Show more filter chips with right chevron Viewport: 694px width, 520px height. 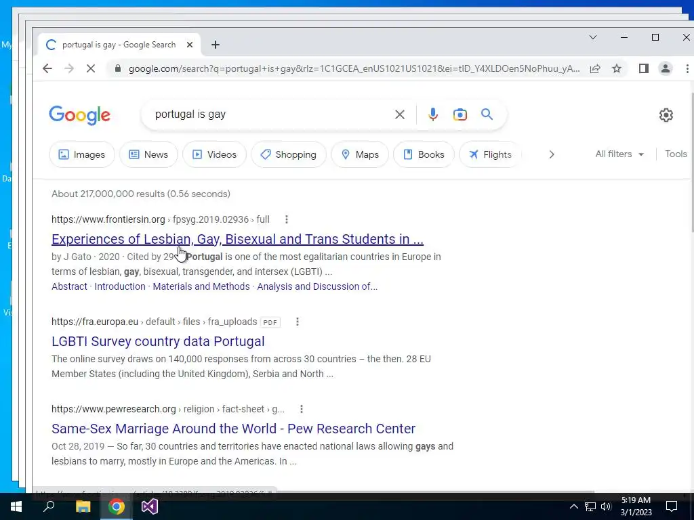pyautogui.click(x=552, y=154)
